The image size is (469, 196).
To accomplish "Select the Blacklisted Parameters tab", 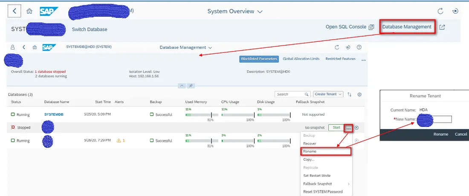I will pos(259,59).
